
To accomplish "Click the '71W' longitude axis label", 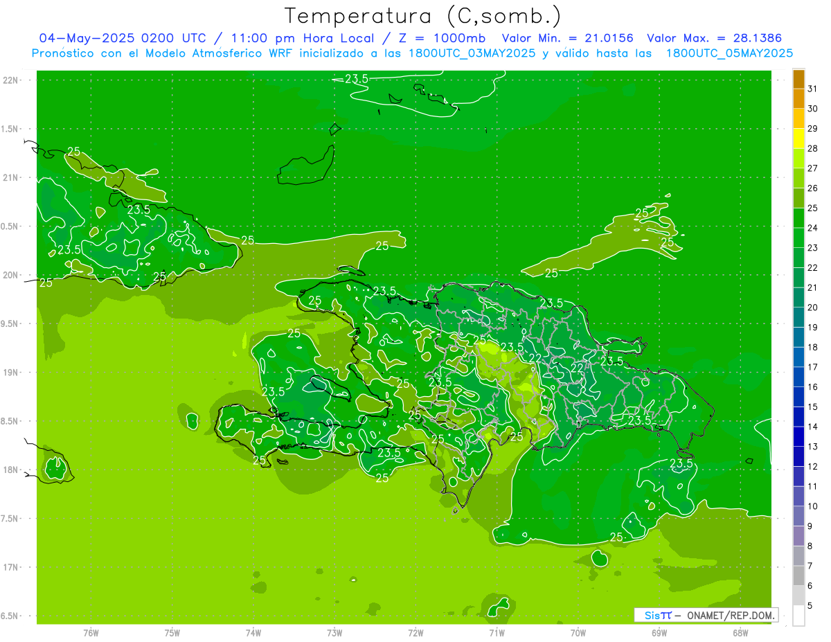I will (x=497, y=633).
